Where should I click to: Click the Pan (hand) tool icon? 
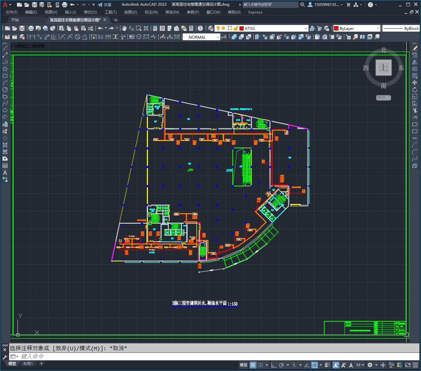[124, 28]
